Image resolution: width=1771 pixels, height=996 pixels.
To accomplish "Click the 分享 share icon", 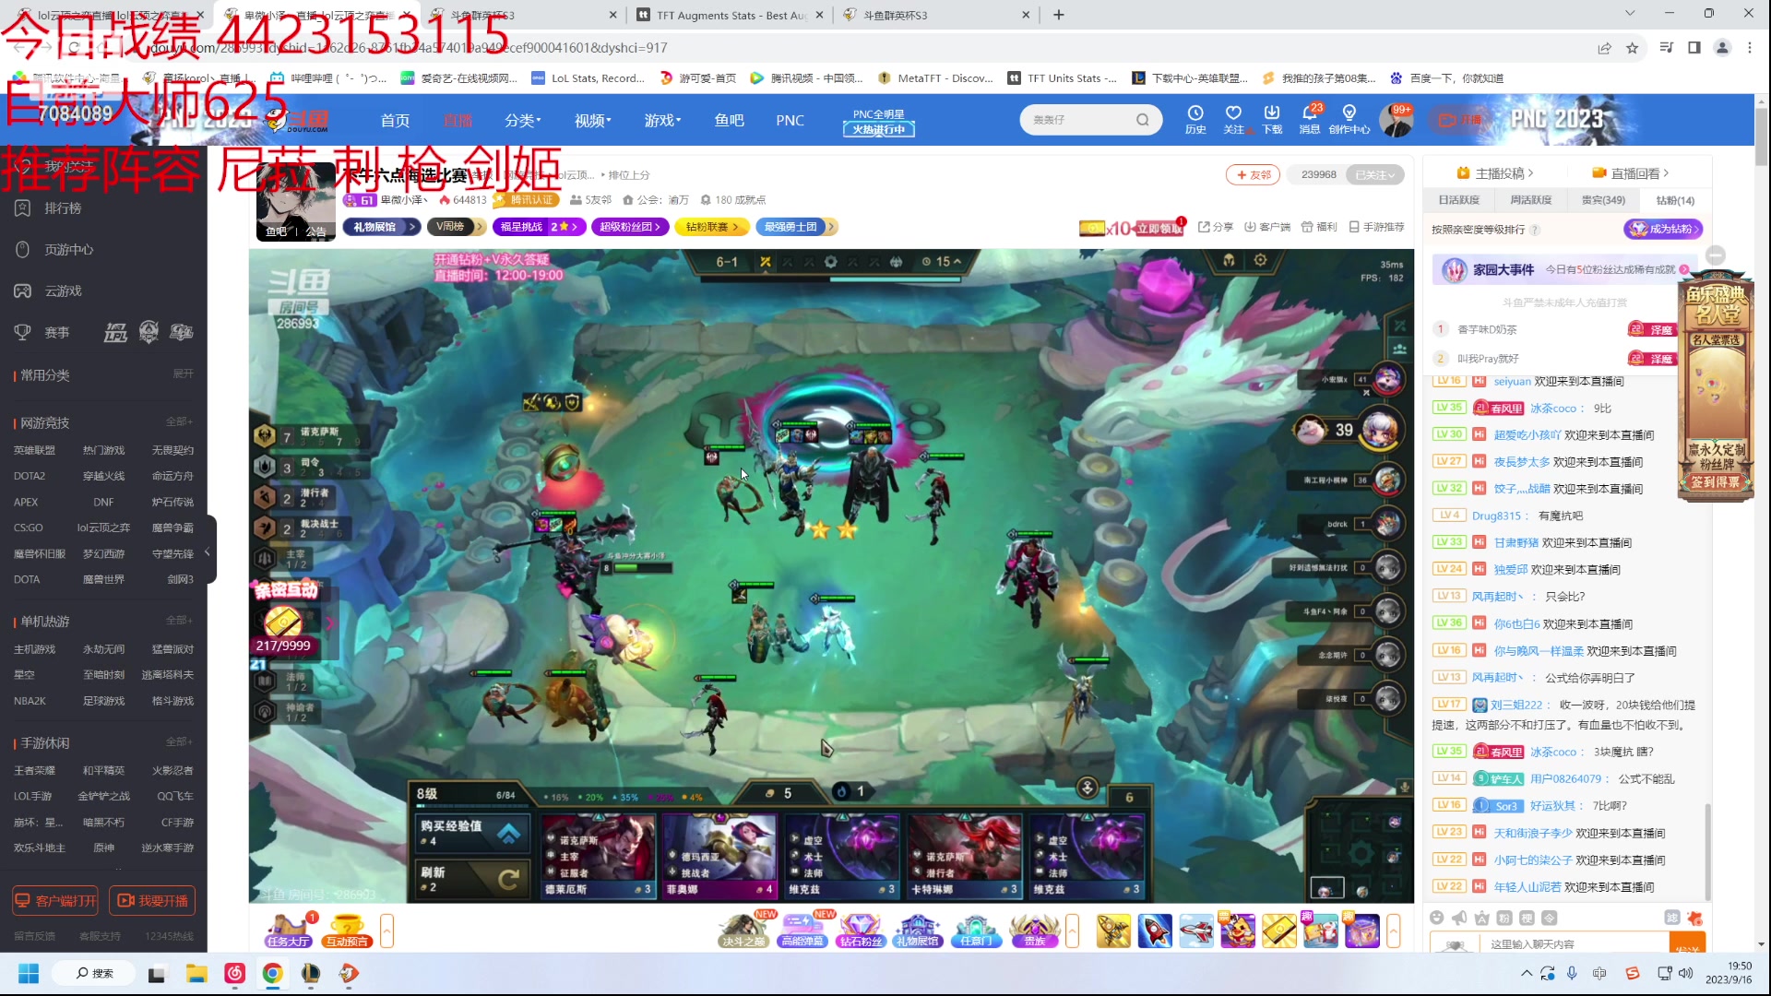I will point(1216,227).
